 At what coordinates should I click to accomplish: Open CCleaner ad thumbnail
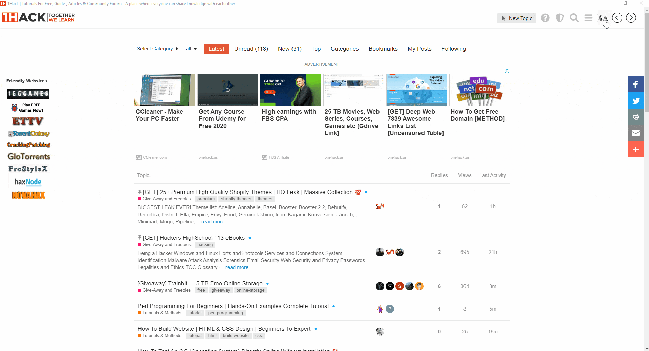point(165,90)
